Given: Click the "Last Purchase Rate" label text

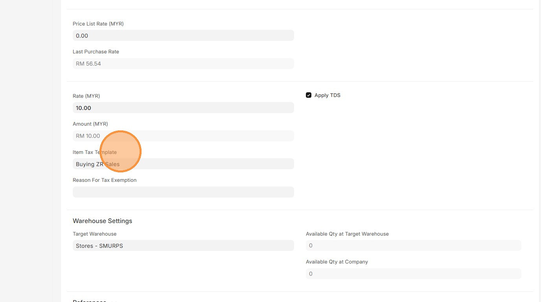Looking at the screenshot, I should (96, 52).
